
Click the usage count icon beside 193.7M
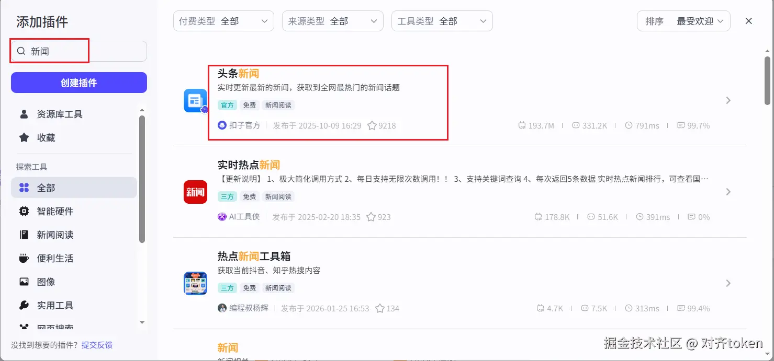click(x=522, y=125)
